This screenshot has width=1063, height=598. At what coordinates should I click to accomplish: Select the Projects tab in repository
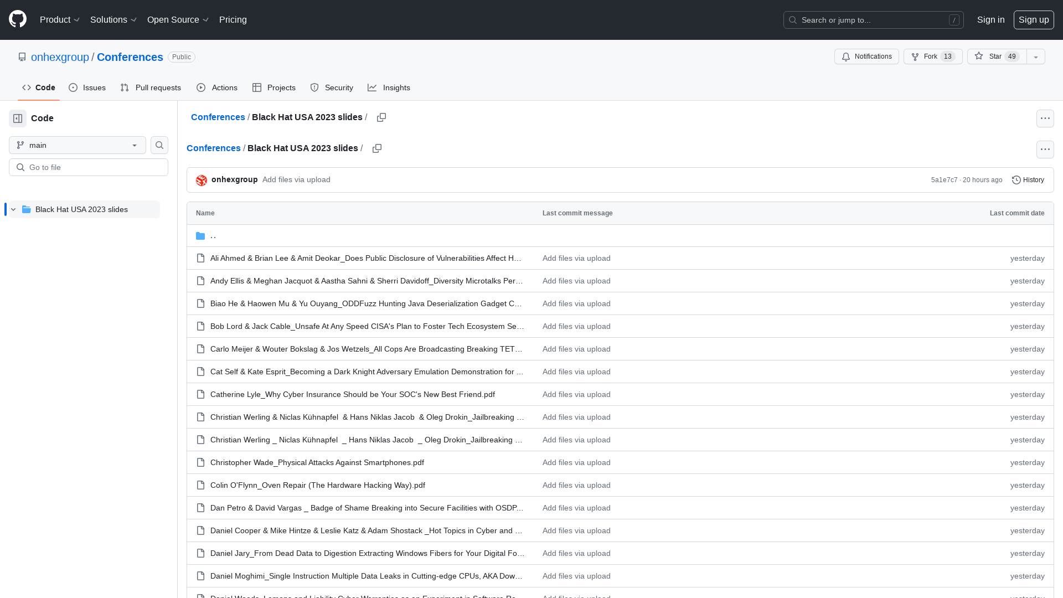[x=273, y=87]
